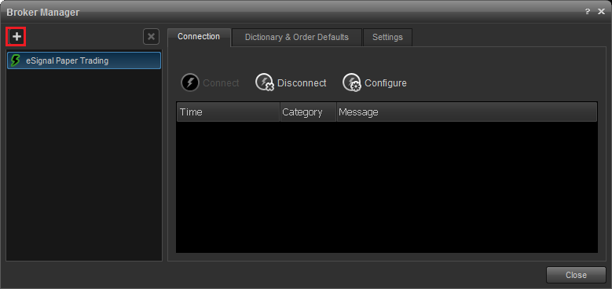Screen dimensions: 612x289
Task: Click the Time column header
Action: click(x=229, y=112)
